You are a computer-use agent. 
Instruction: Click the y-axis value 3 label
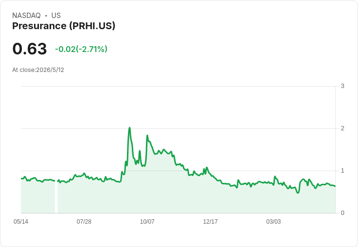pos(342,86)
